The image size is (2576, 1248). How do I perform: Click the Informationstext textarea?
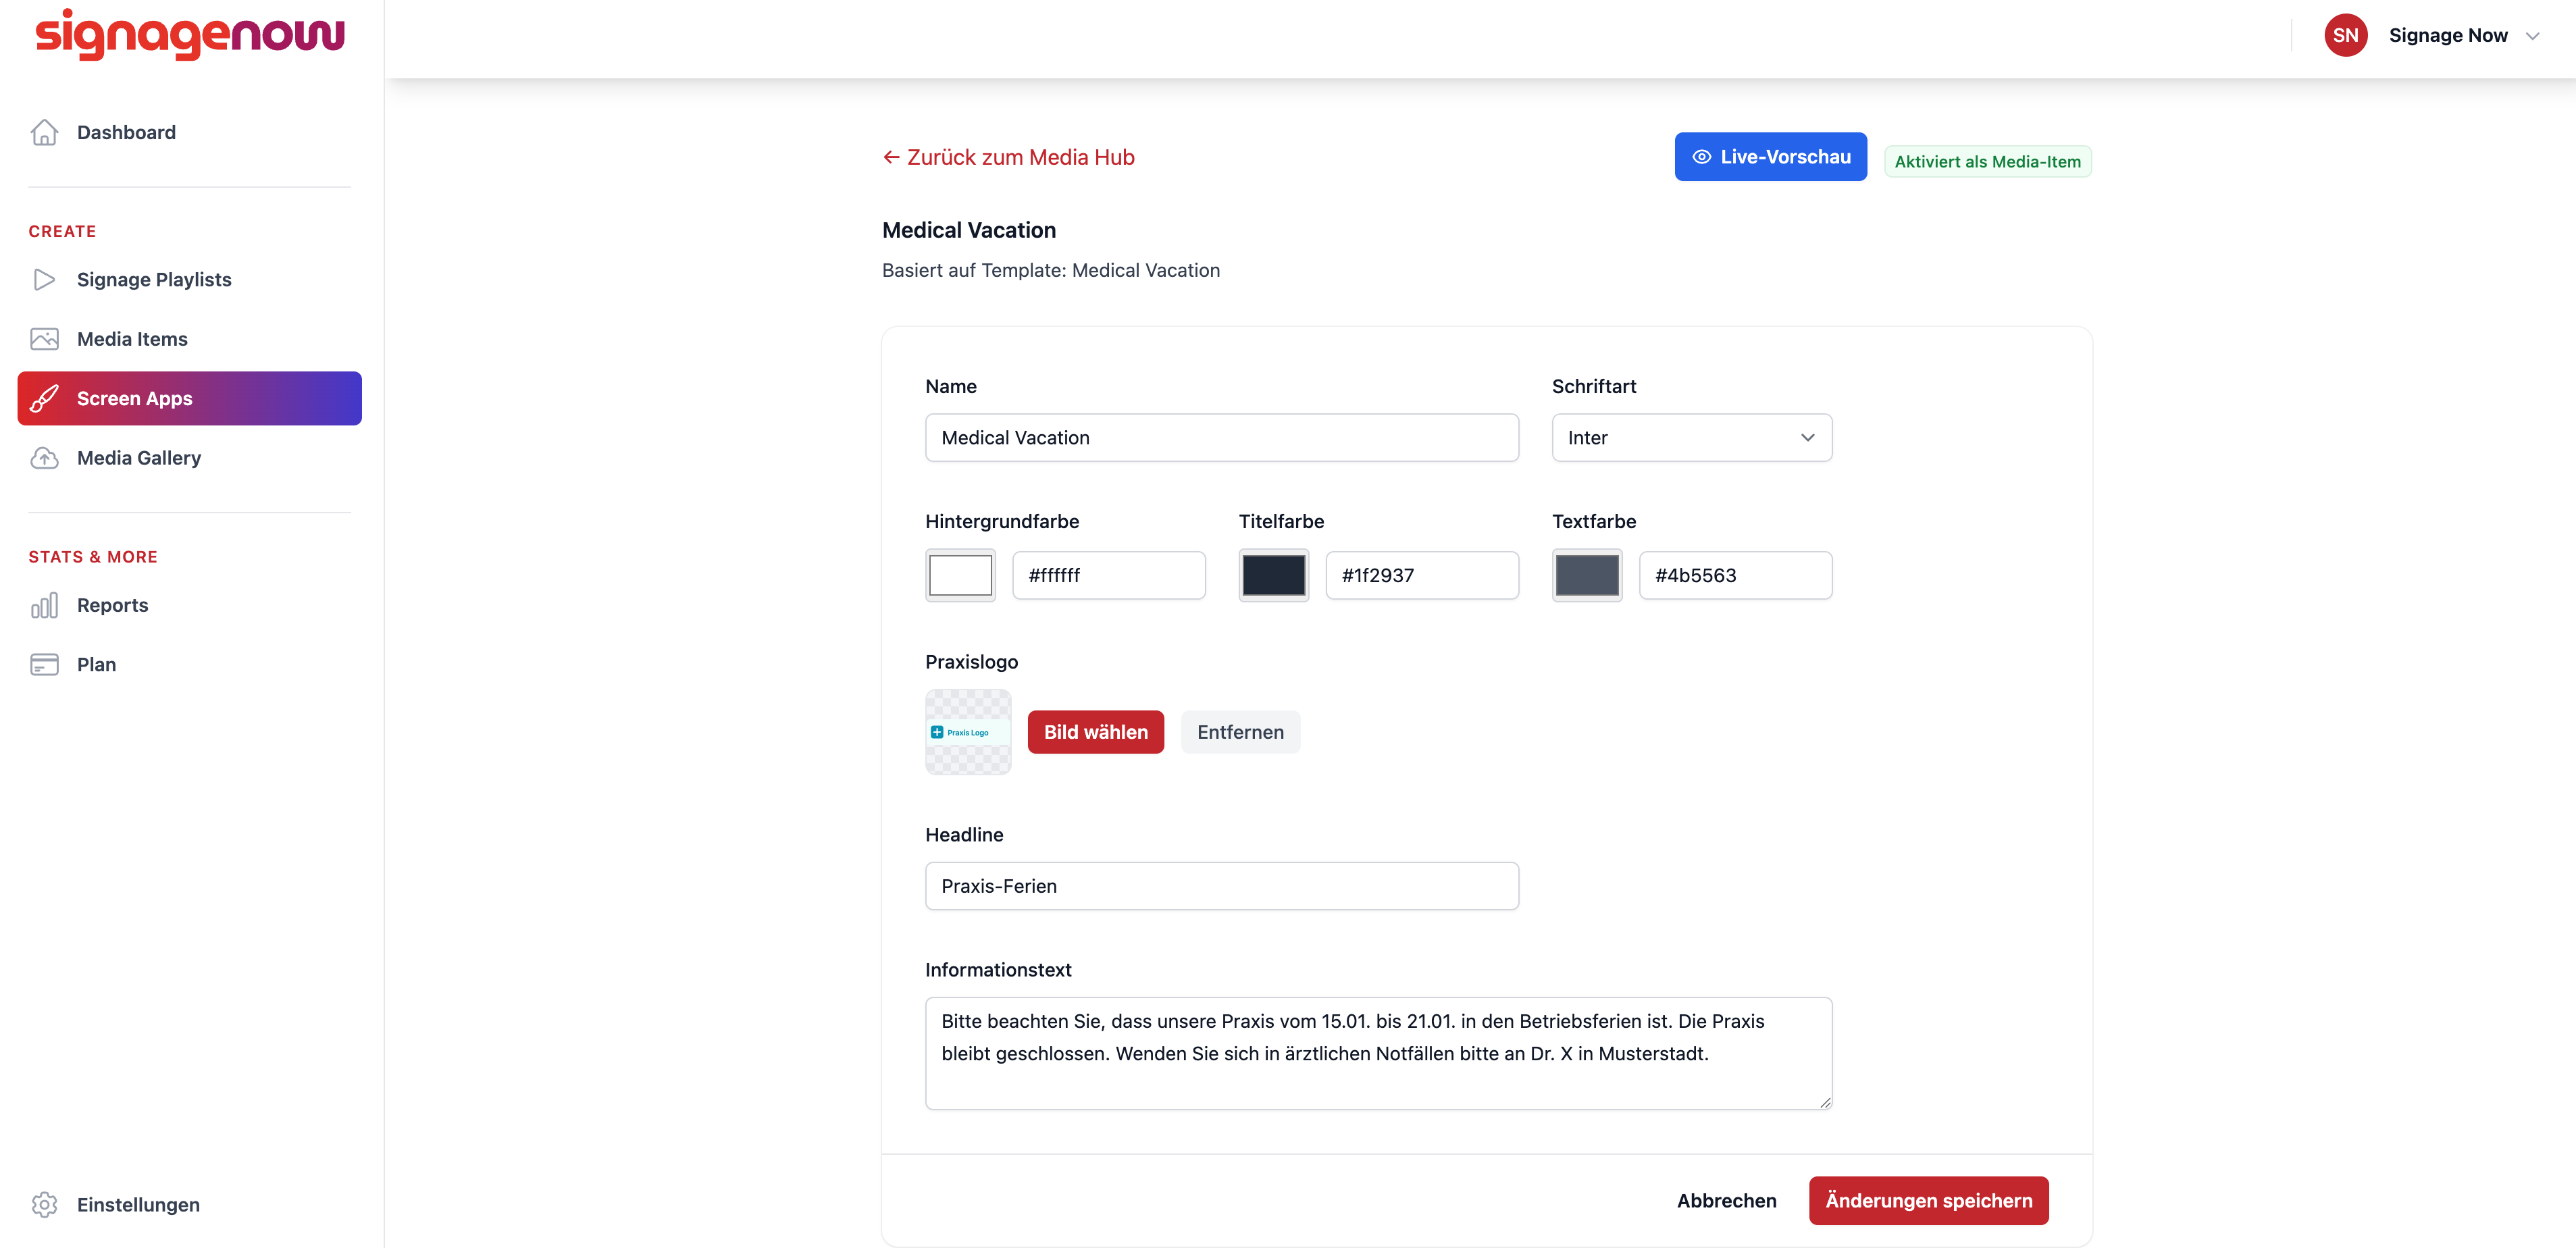pyautogui.click(x=1378, y=1053)
